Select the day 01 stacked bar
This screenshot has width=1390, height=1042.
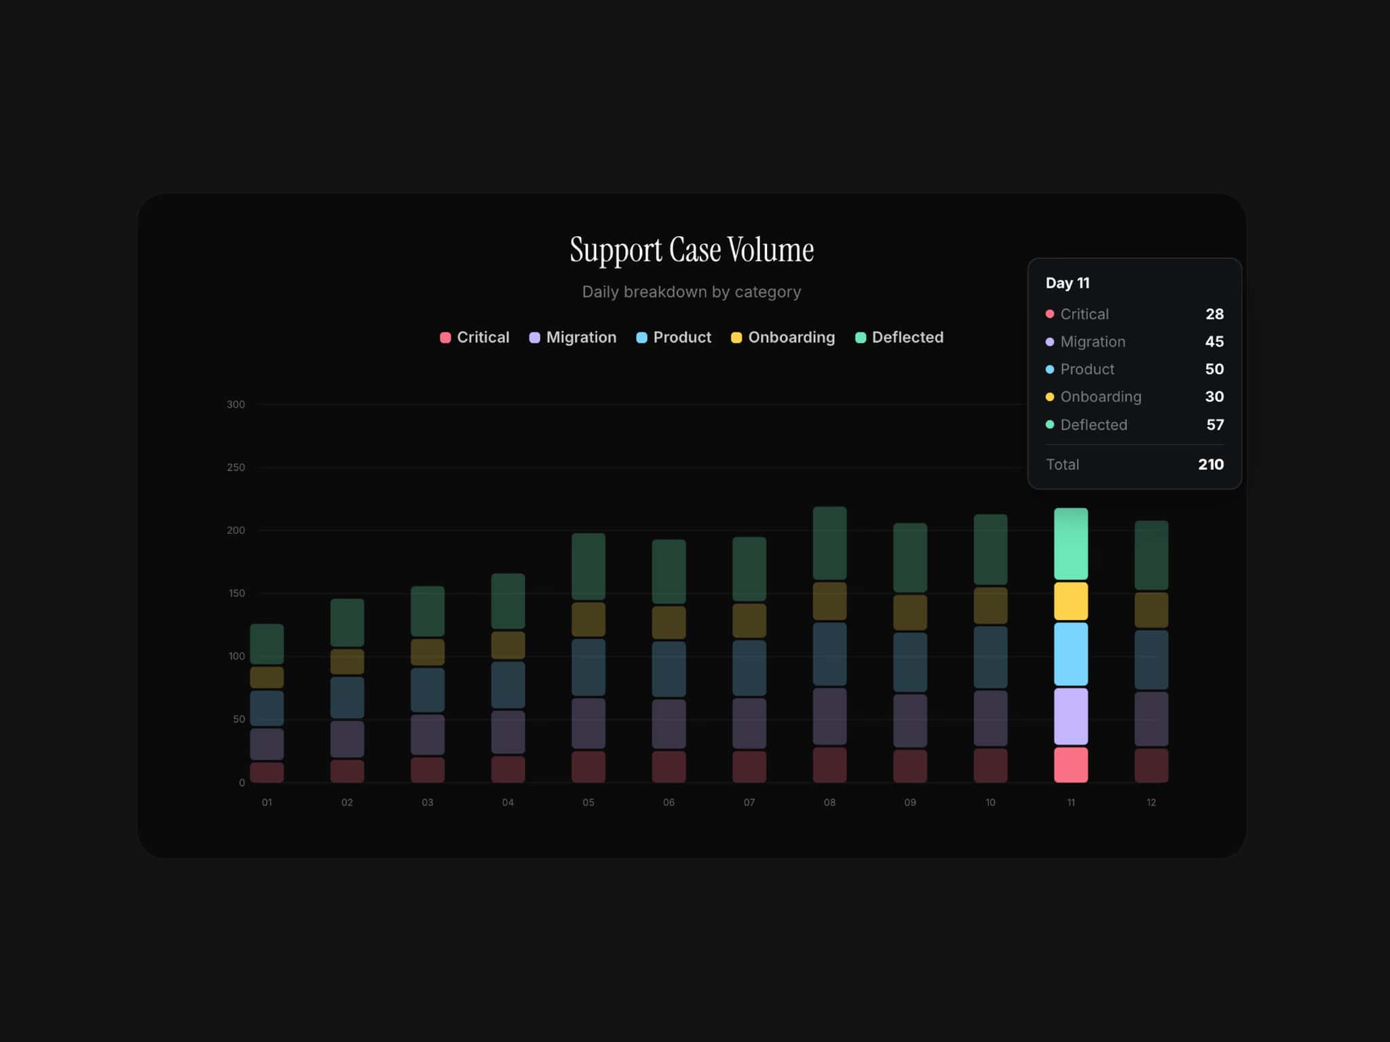(267, 703)
